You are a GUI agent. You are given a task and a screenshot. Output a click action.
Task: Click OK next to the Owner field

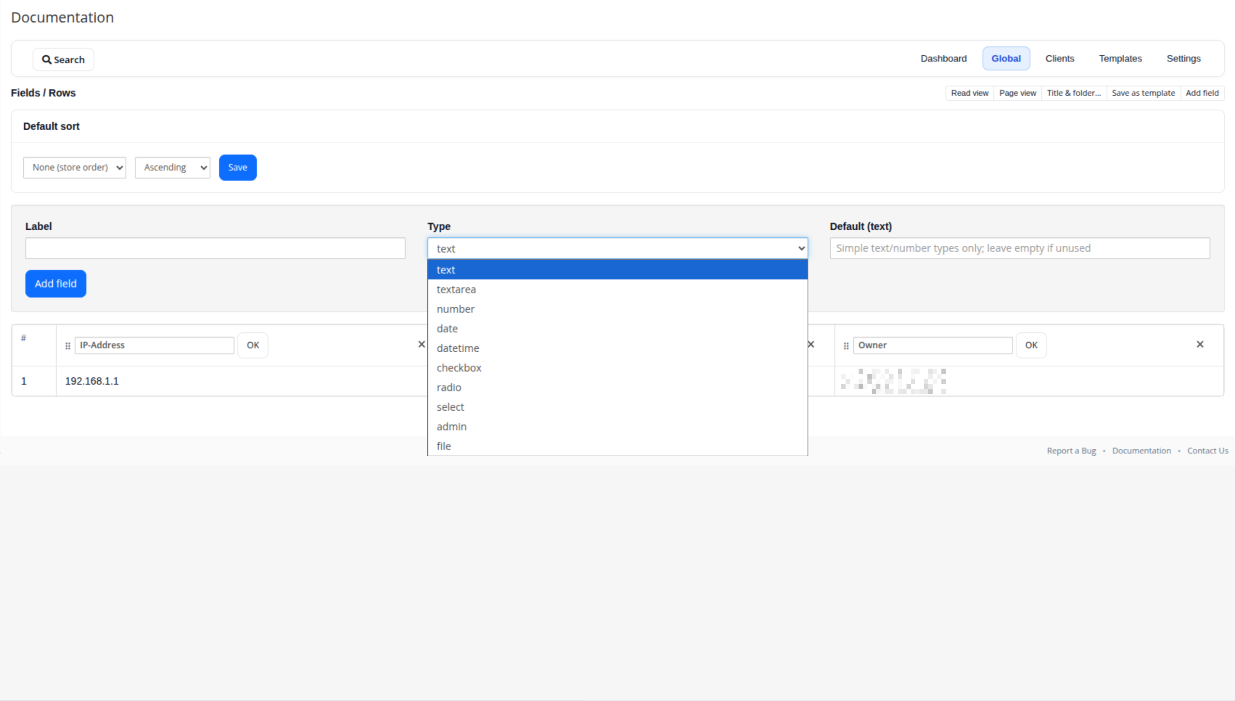1031,345
